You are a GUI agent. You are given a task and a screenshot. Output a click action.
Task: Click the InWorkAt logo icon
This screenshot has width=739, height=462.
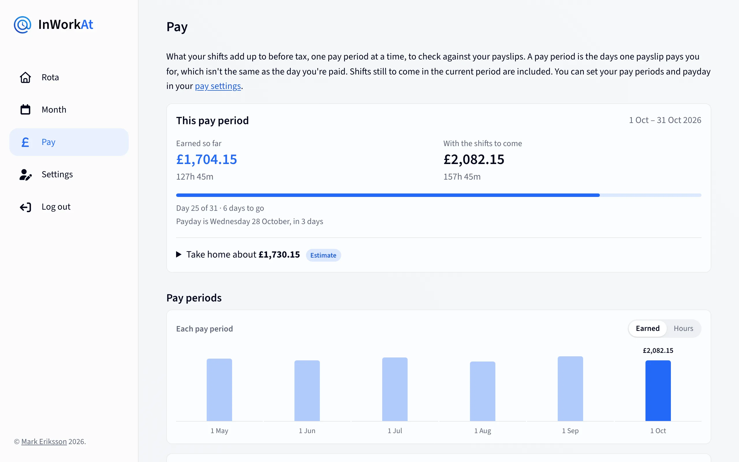23,25
